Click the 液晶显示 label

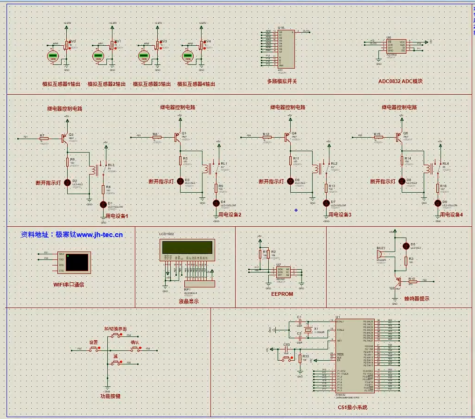tap(189, 301)
